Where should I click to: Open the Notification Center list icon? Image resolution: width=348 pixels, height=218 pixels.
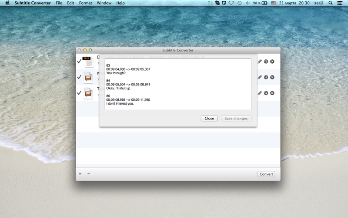(339, 3)
